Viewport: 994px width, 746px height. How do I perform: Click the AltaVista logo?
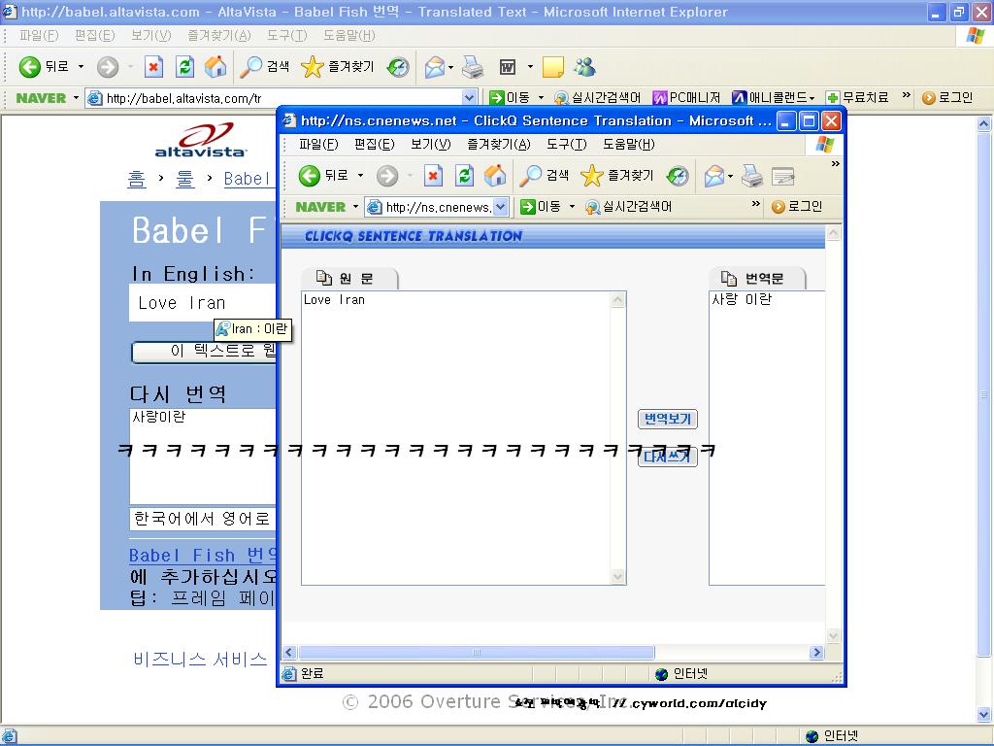201,140
